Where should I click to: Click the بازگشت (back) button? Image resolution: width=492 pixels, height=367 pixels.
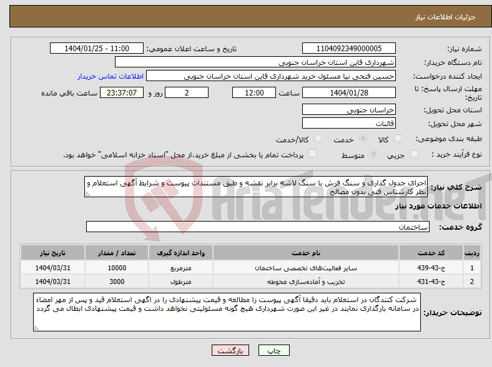click(x=230, y=350)
